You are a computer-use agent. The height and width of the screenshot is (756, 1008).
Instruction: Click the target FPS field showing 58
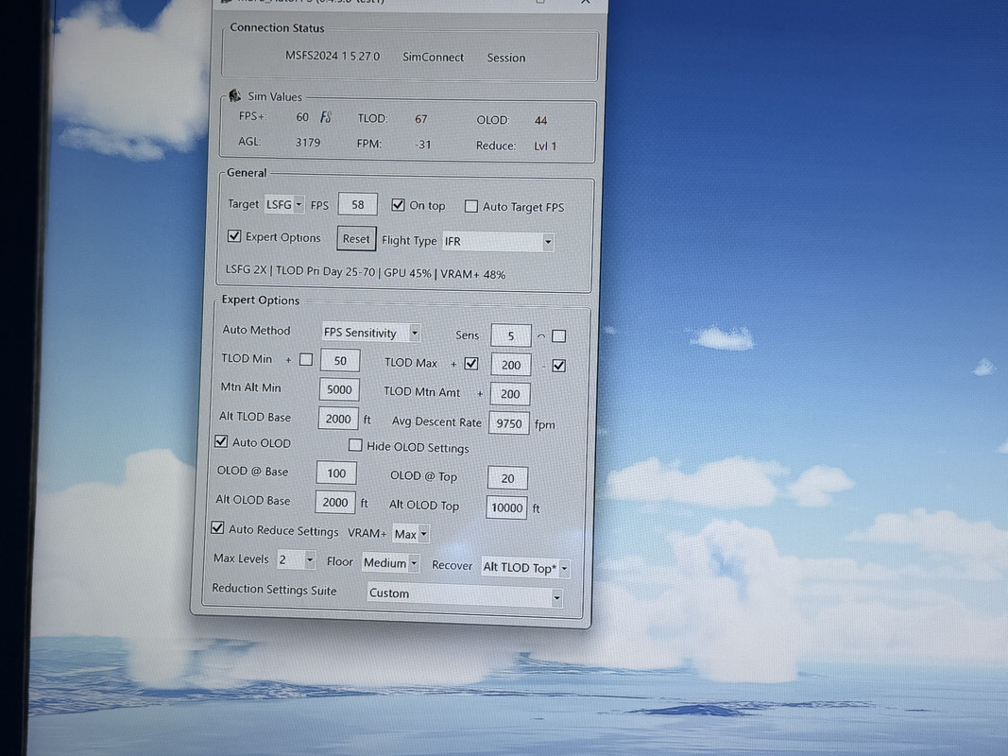357,204
